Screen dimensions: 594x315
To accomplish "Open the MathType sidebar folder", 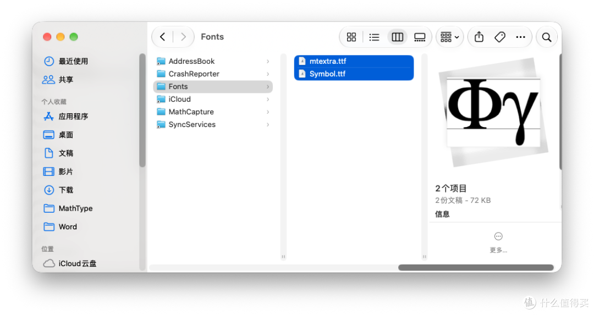I will (x=68, y=208).
